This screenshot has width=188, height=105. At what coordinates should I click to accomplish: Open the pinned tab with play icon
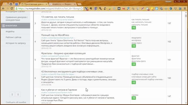click(11, 4)
